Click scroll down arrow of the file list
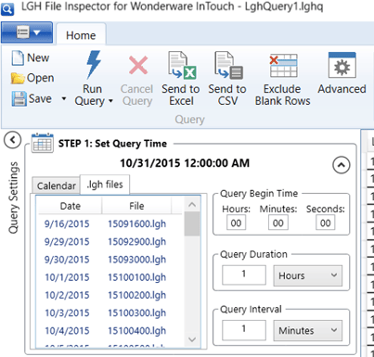The image size is (374, 357). (192, 339)
